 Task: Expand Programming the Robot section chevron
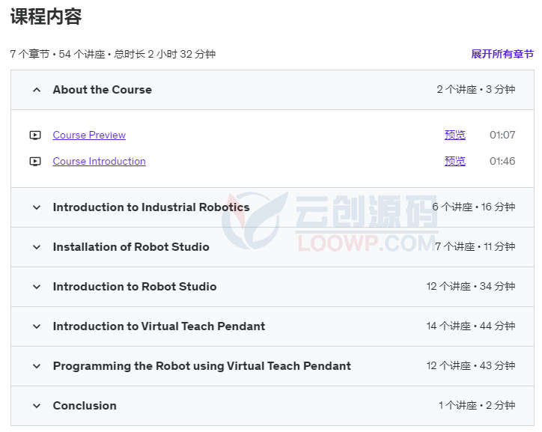(37, 366)
